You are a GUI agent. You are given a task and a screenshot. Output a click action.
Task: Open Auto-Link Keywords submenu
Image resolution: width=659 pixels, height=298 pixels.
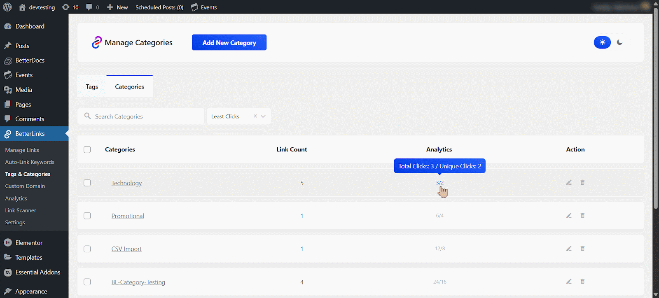pos(30,162)
